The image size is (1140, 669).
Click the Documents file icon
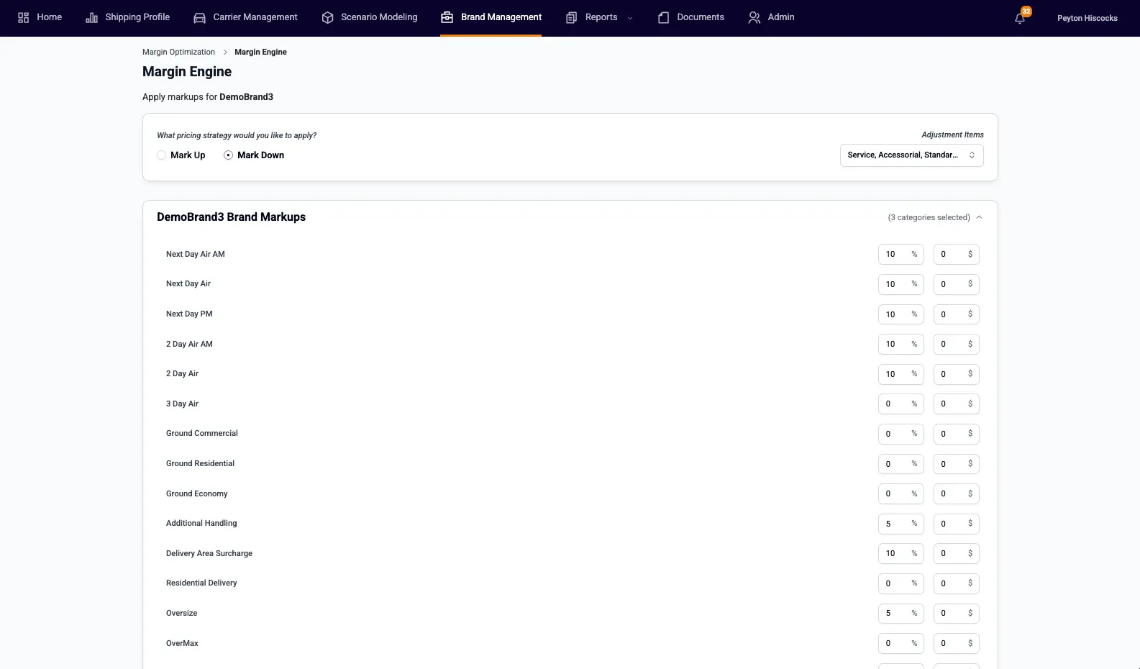click(x=663, y=17)
